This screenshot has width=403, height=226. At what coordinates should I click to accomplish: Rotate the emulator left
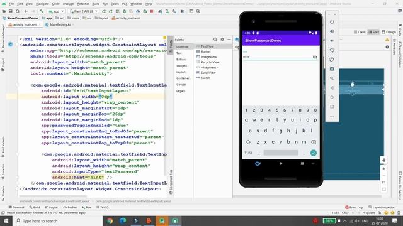click(x=332, y=50)
